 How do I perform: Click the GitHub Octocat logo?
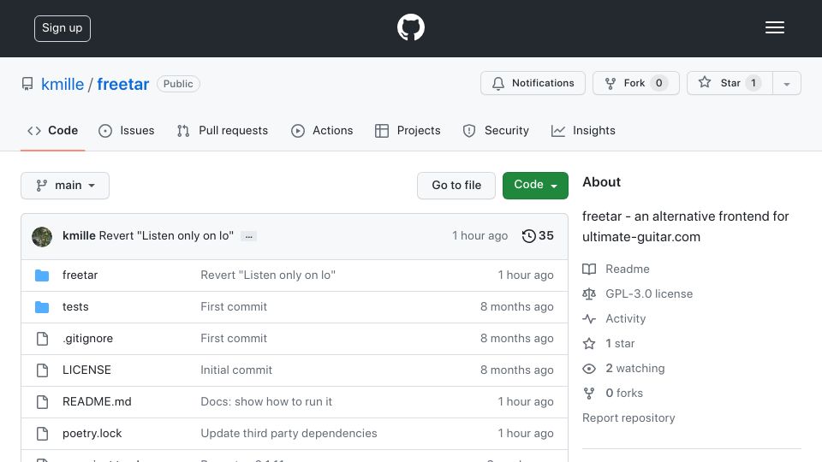coord(410,27)
